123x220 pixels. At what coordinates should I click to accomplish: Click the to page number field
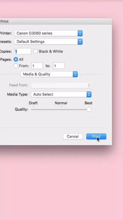click(x=59, y=66)
